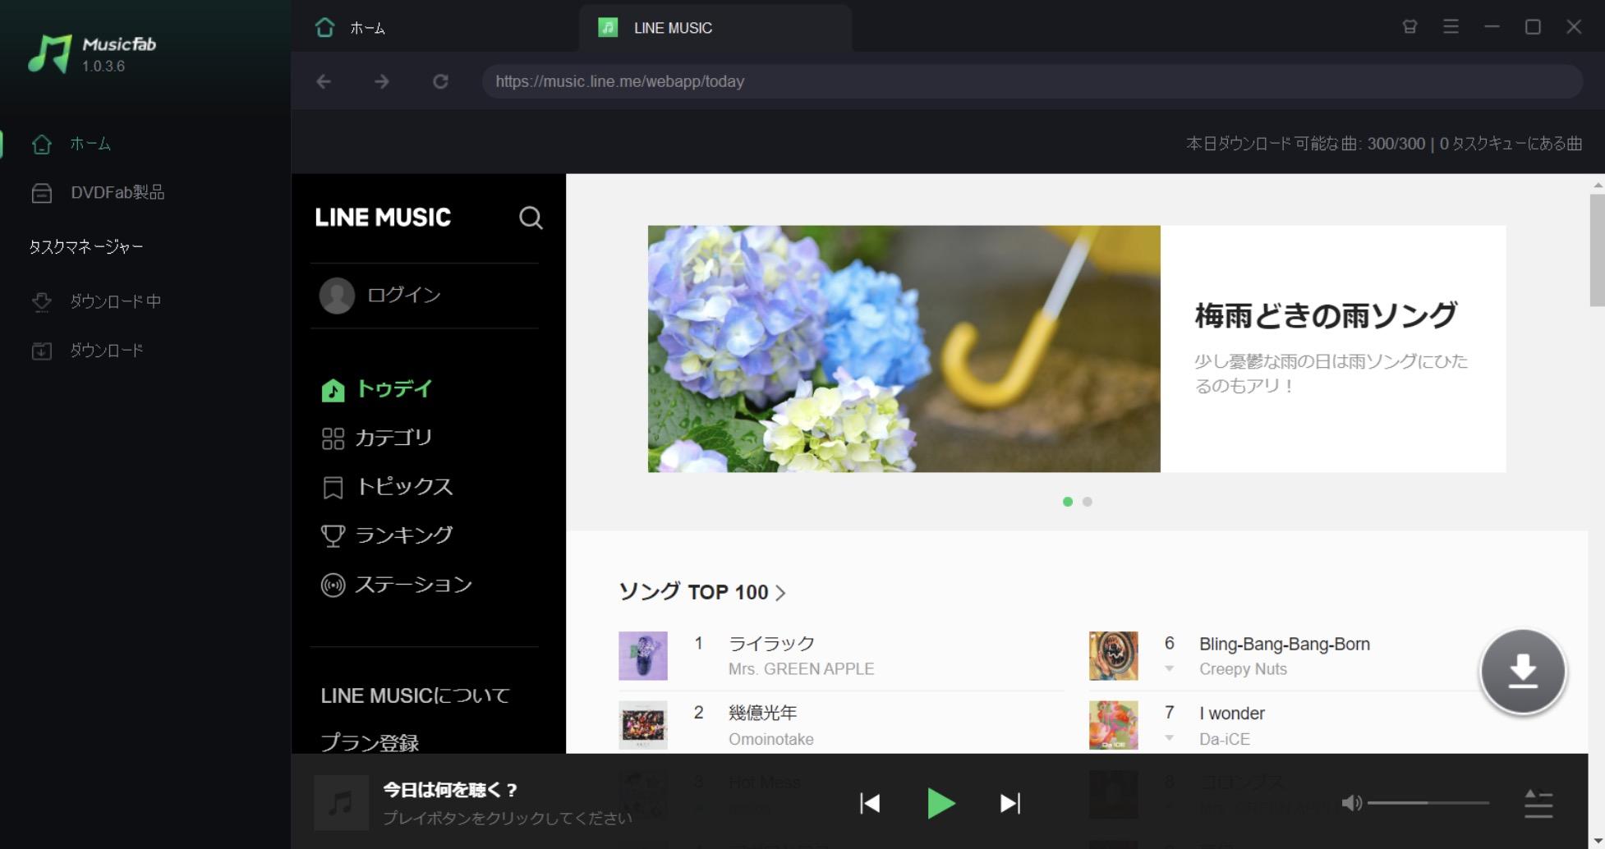Open the hamburger menu in title bar
Viewport: 1605px width, 849px height.
[1451, 27]
